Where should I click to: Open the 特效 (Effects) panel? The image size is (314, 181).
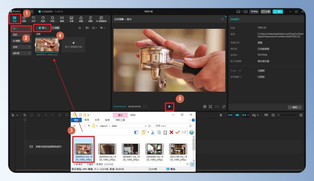(x=52, y=19)
